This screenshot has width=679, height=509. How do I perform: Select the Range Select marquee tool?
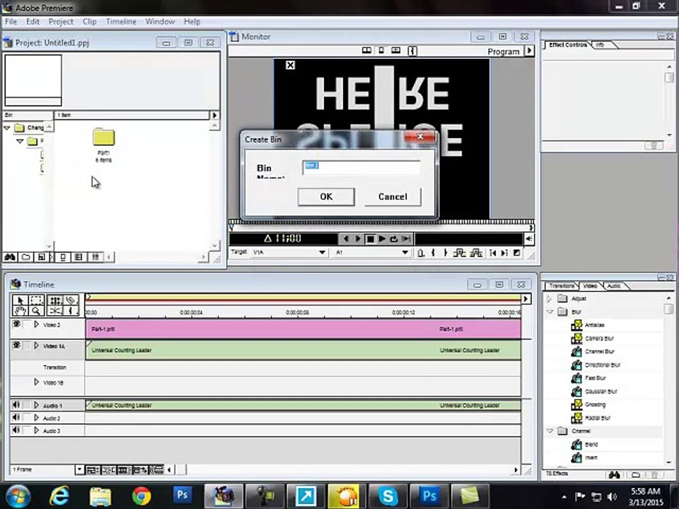click(x=37, y=300)
